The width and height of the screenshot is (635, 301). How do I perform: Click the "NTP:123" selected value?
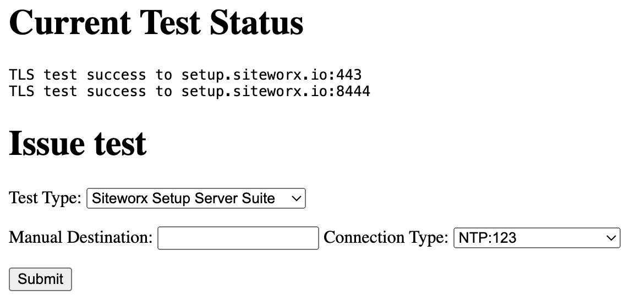pyautogui.click(x=488, y=238)
